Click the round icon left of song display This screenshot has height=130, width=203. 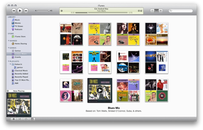(x=62, y=11)
